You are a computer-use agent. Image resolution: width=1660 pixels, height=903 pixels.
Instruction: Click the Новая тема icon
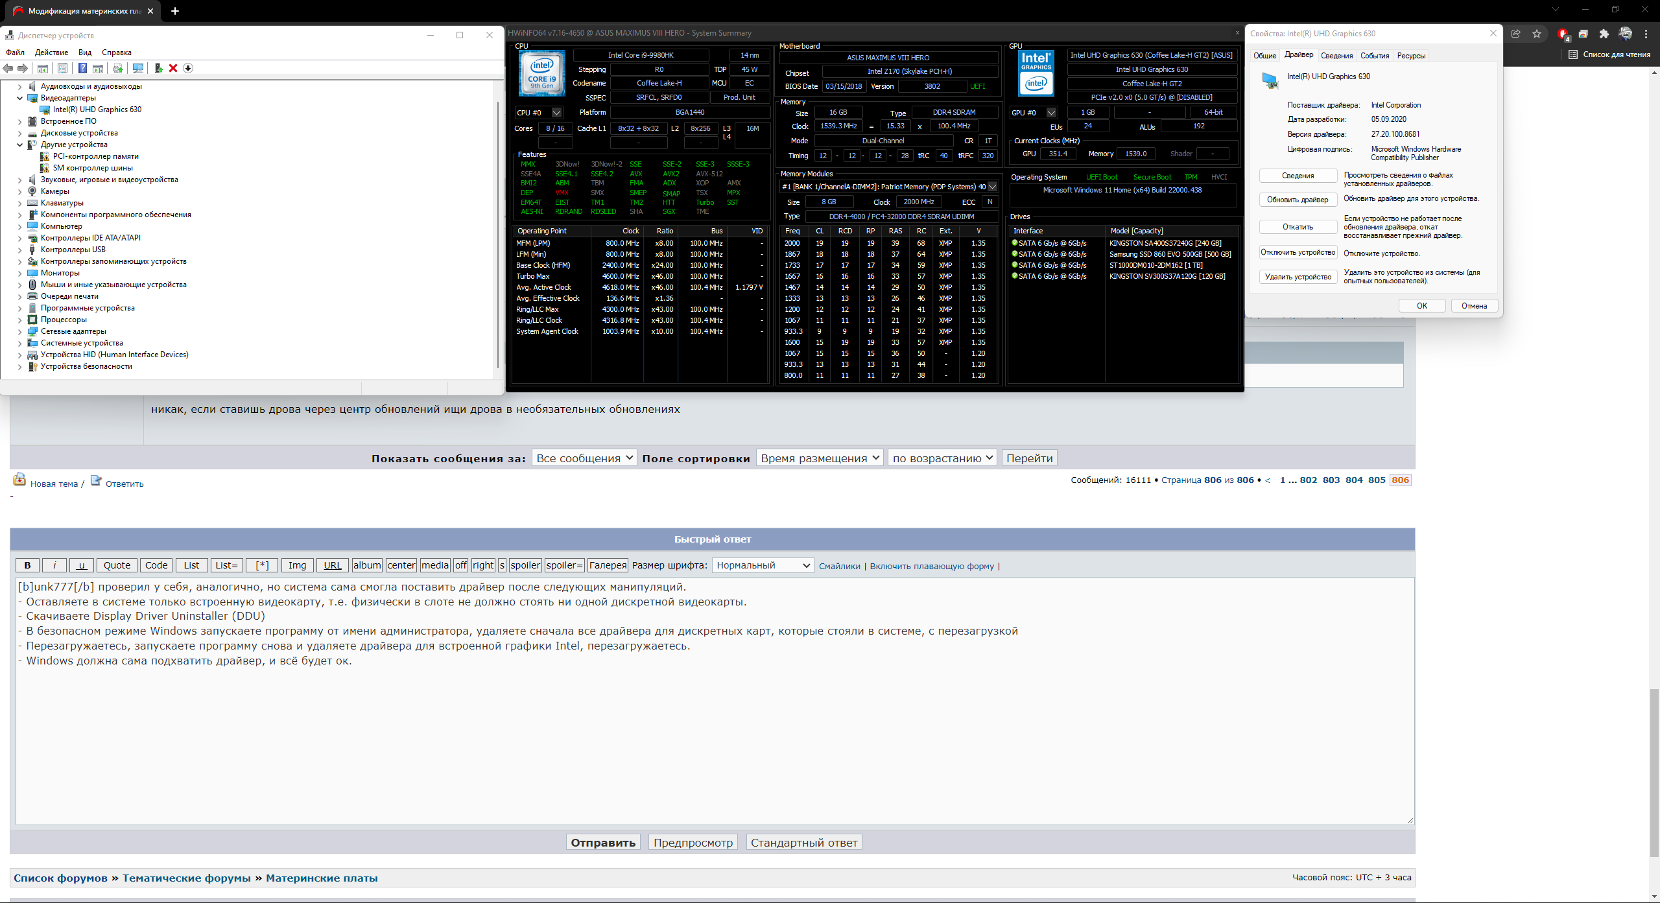point(19,480)
